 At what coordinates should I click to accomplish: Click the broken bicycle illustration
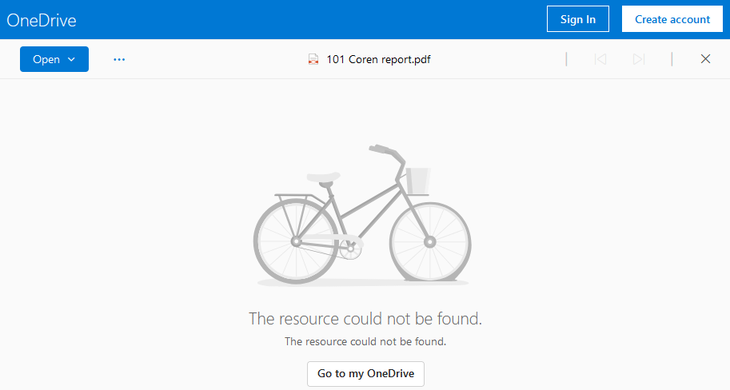click(x=362, y=215)
